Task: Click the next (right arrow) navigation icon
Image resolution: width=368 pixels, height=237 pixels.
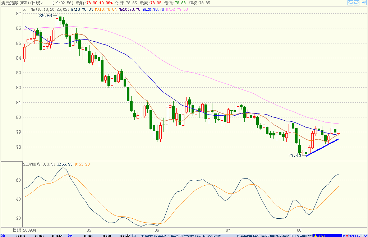Action: 356,3
